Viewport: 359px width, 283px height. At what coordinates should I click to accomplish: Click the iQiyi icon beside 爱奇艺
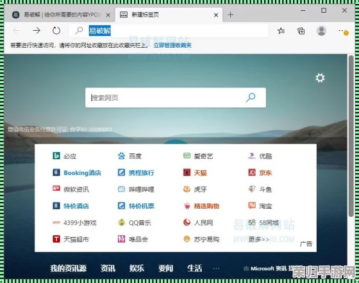point(187,156)
